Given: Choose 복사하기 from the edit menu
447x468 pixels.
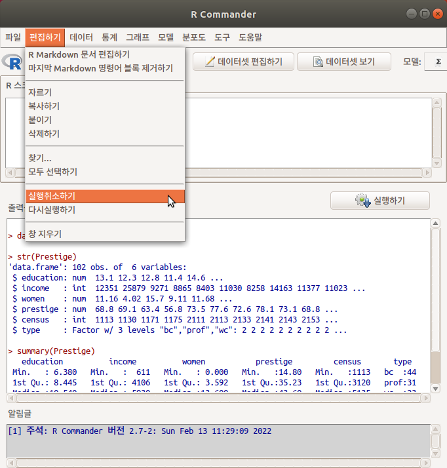Looking at the screenshot, I should click(x=105, y=106).
